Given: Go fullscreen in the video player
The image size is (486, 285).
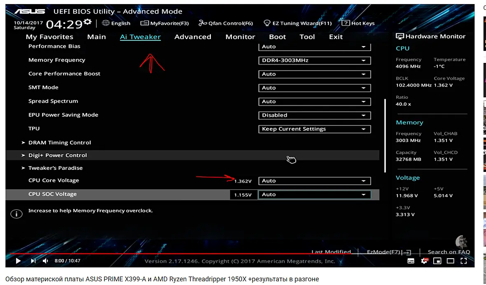Looking at the screenshot, I should pos(464,261).
